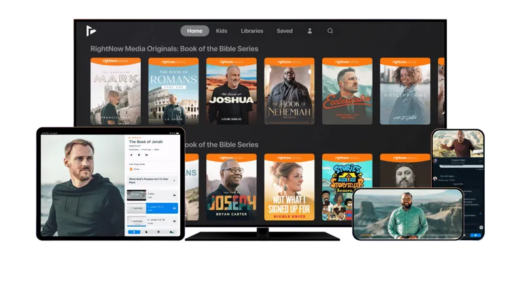Viewport: 524px width, 294px height.
Task: Open The Book of Romans poster
Action: pos(174,91)
